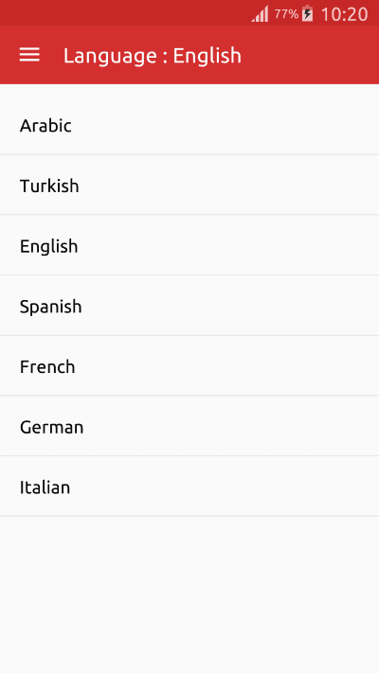
Task: Tap the empty left portion of status bar
Action: (x=125, y=13)
